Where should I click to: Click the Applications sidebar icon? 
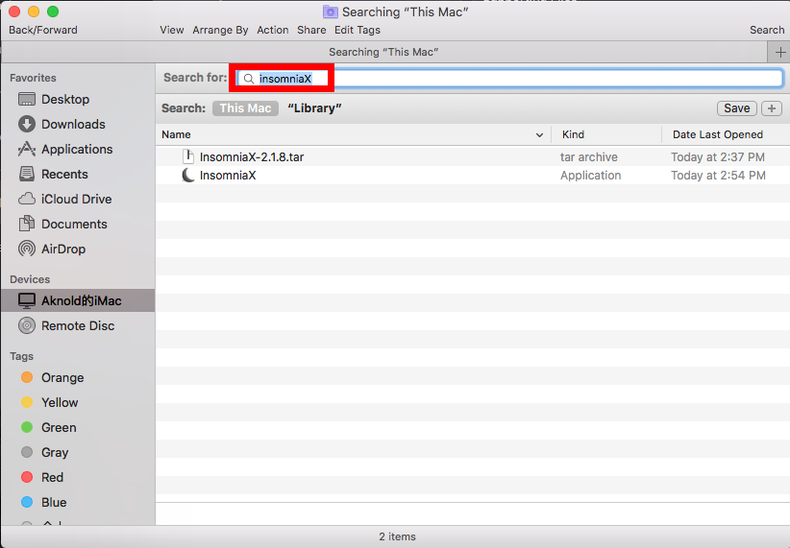pos(27,149)
